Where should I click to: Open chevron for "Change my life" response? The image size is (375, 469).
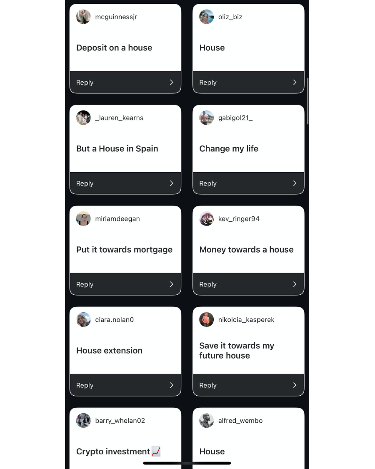(295, 183)
